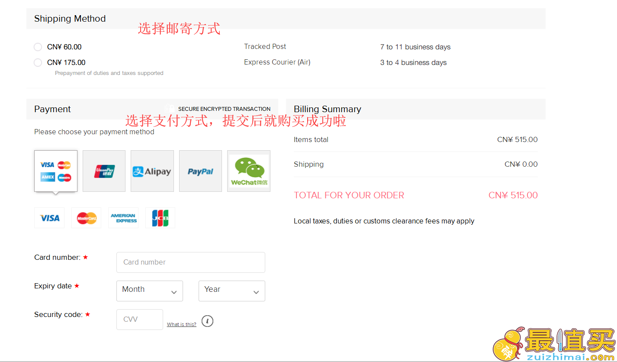Choose PayPal payment method tile
Screen dimensions: 617x362
click(200, 171)
